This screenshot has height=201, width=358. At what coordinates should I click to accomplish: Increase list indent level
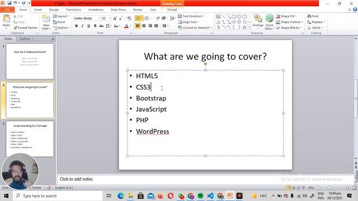(164, 18)
